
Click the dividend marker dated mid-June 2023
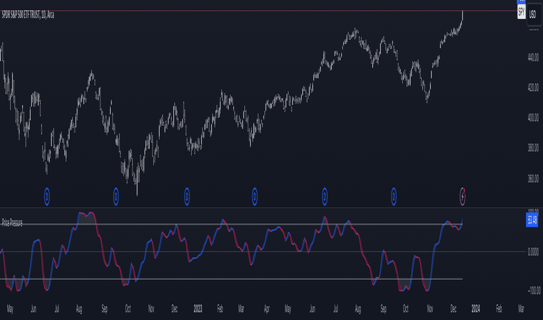[x=325, y=197]
